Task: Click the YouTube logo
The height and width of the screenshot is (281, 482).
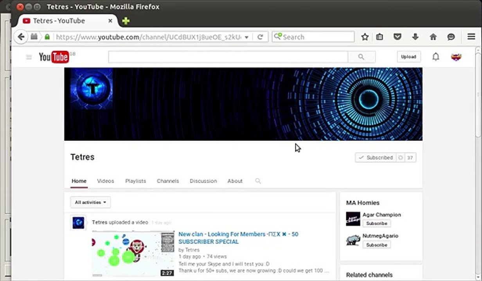Action: coord(54,57)
